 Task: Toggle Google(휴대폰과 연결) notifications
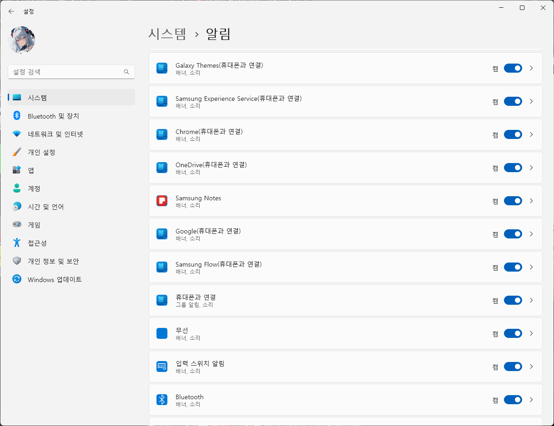coord(513,234)
